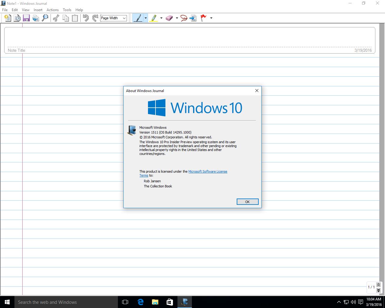Open the File menu
385x308 pixels.
5,10
